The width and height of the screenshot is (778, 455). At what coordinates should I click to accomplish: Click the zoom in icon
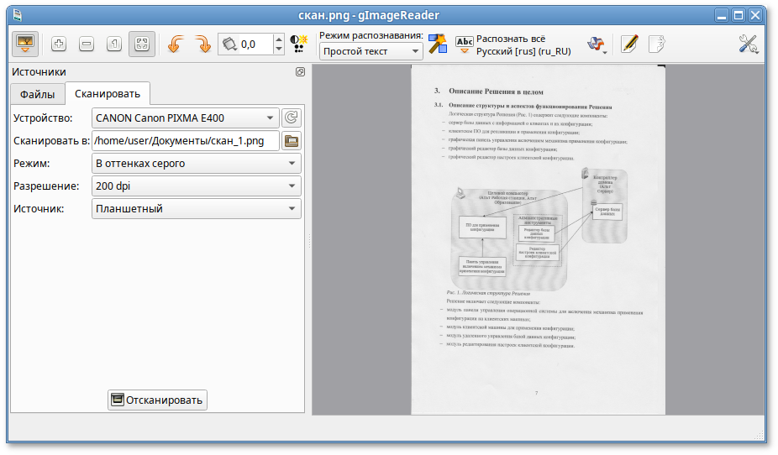pos(59,44)
